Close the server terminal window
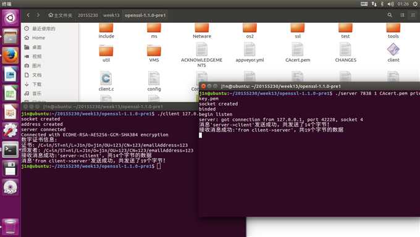 203,86
